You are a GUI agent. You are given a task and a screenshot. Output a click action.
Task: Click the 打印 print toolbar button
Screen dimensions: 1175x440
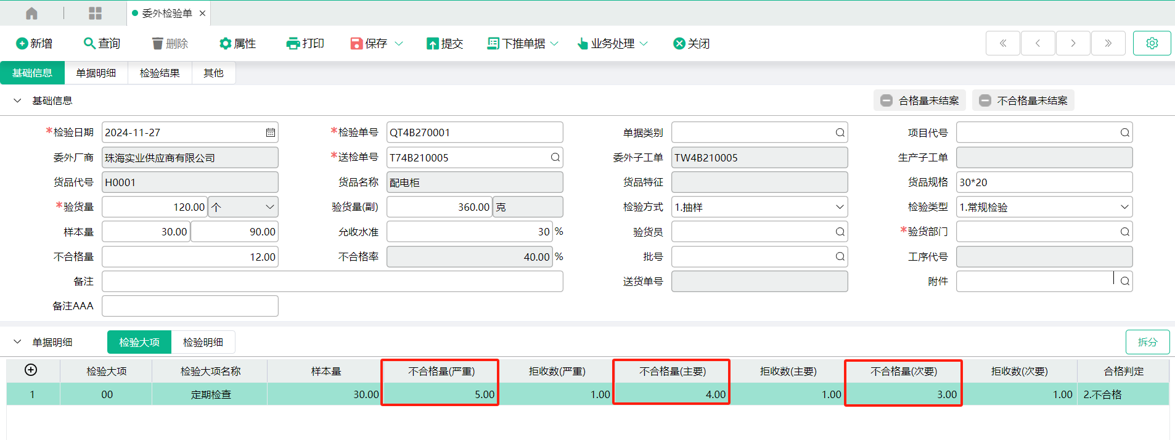(x=305, y=43)
